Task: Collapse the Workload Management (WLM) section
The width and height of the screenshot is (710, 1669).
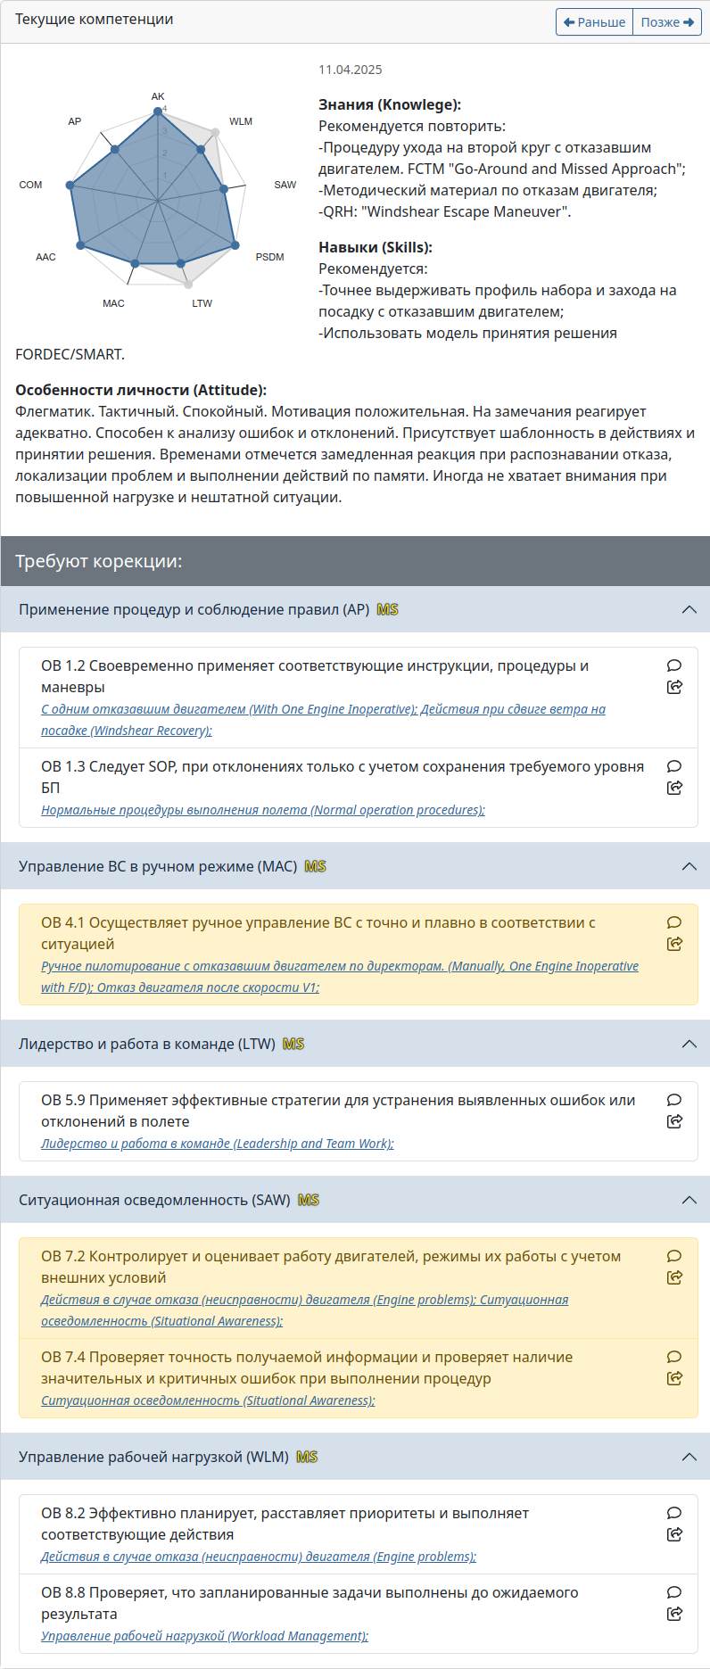Action: [689, 1457]
